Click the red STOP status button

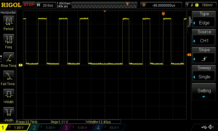29,5
